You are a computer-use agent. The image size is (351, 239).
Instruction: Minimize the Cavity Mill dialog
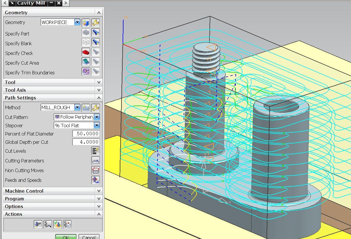coord(51,3)
